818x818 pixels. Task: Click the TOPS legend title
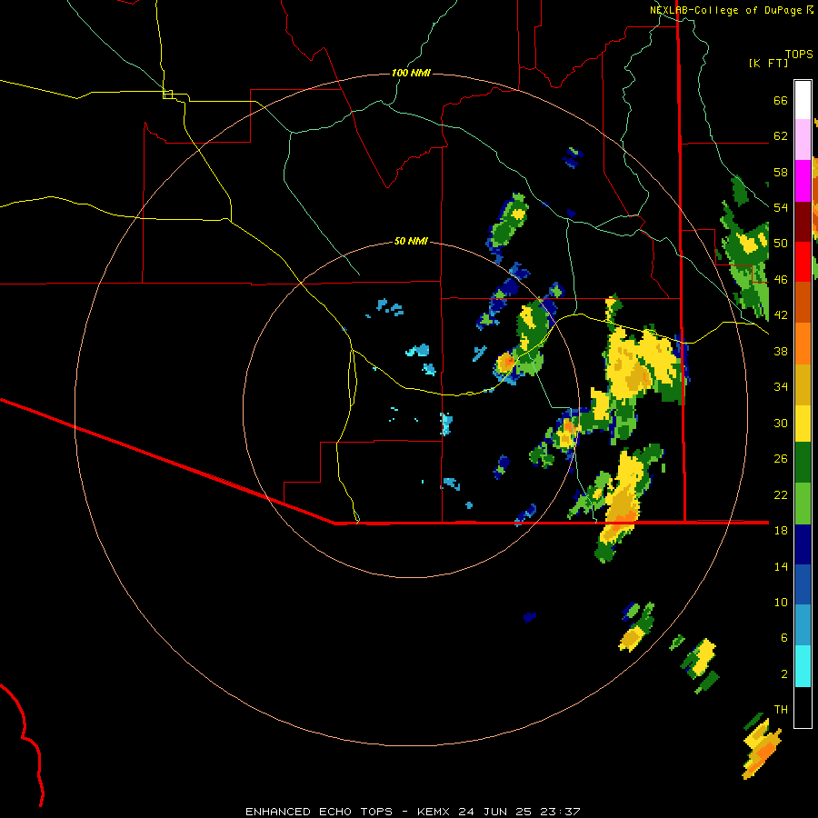(799, 54)
